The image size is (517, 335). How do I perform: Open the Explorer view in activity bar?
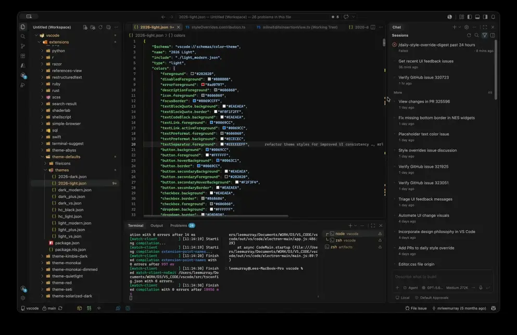(x=23, y=27)
